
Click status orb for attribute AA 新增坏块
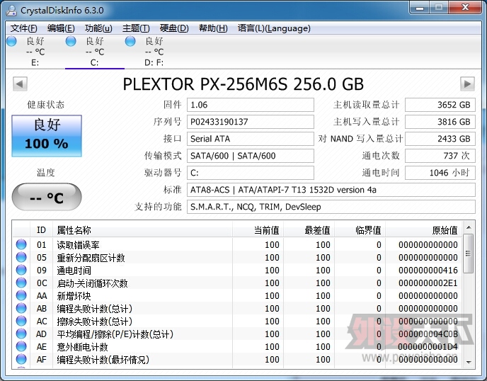pos(21,296)
